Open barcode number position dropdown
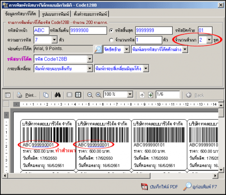226x195 pixels. click(185, 49)
